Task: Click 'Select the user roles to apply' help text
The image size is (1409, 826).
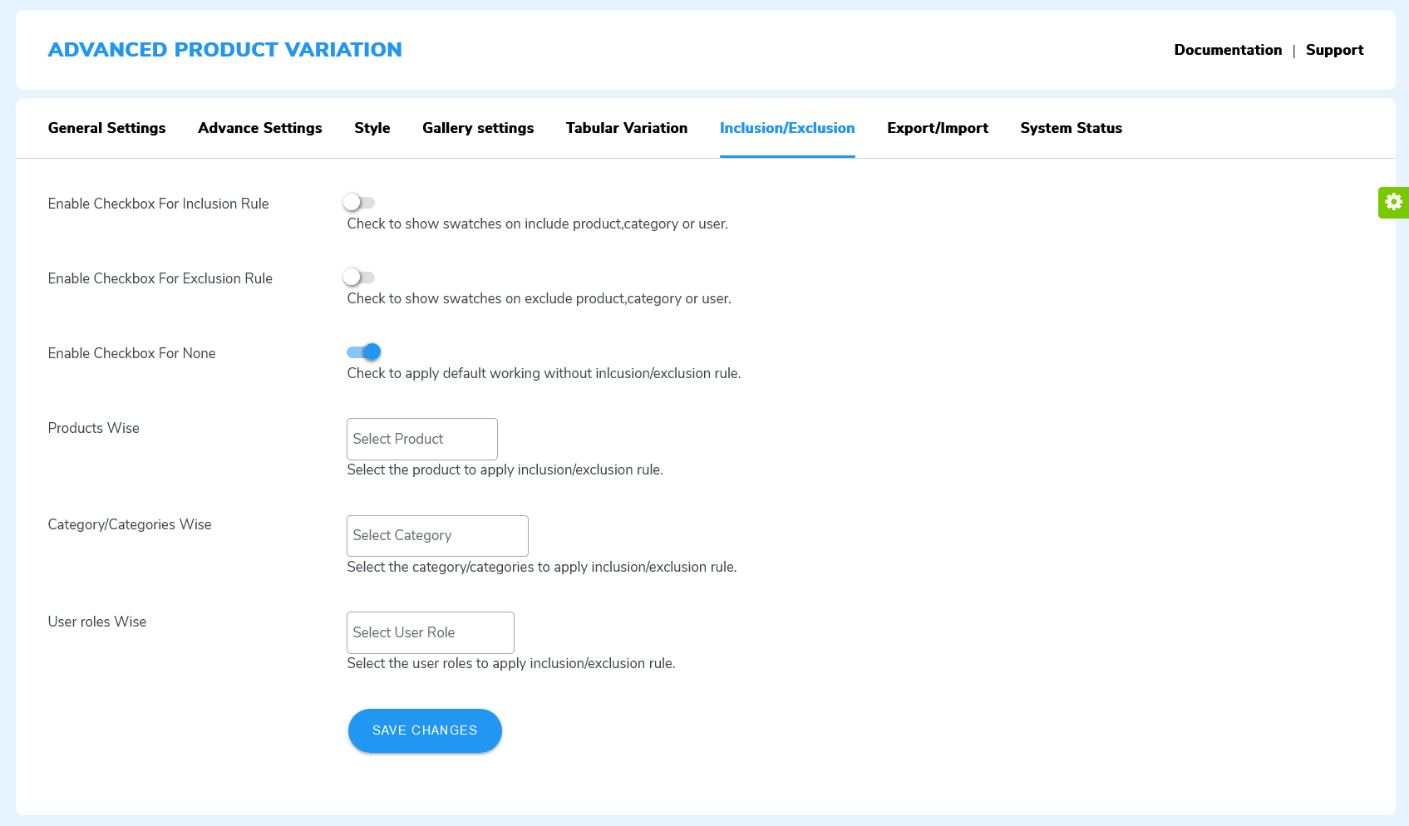Action: [x=511, y=663]
